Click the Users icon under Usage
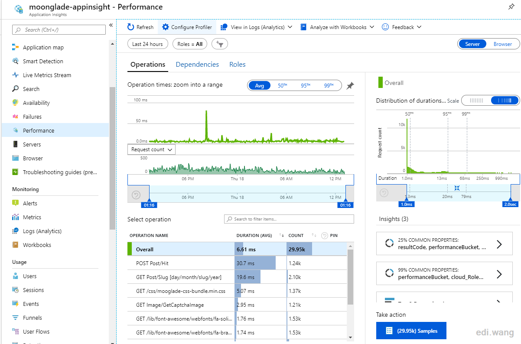Screen dimensions: 521x344 (x=16, y=276)
